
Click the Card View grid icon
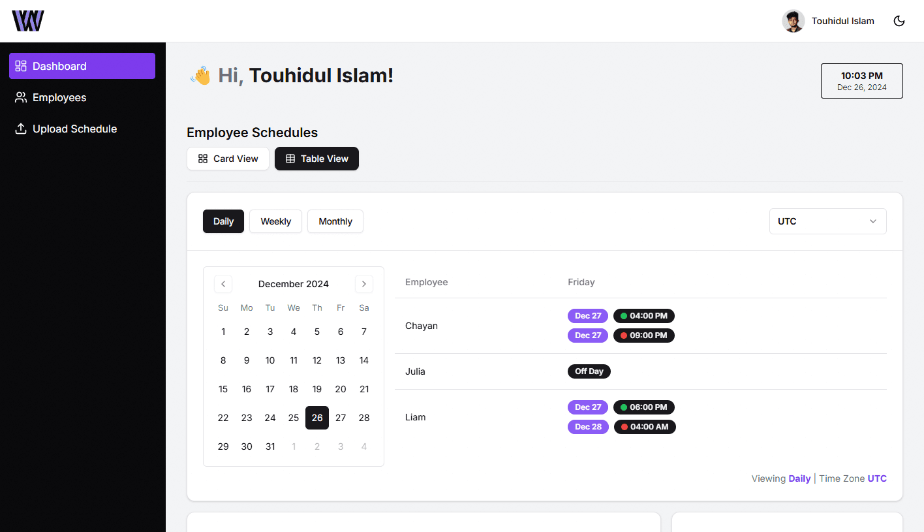[202, 159]
